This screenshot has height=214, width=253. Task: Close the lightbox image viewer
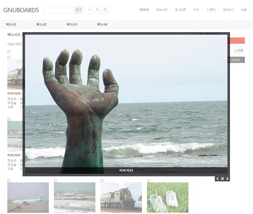pos(222,179)
